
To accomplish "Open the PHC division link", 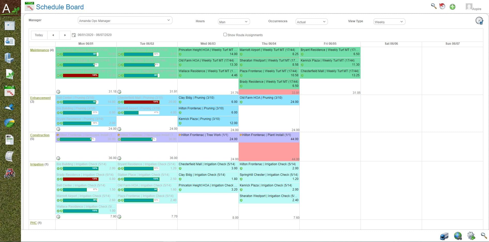I will (x=33, y=223).
